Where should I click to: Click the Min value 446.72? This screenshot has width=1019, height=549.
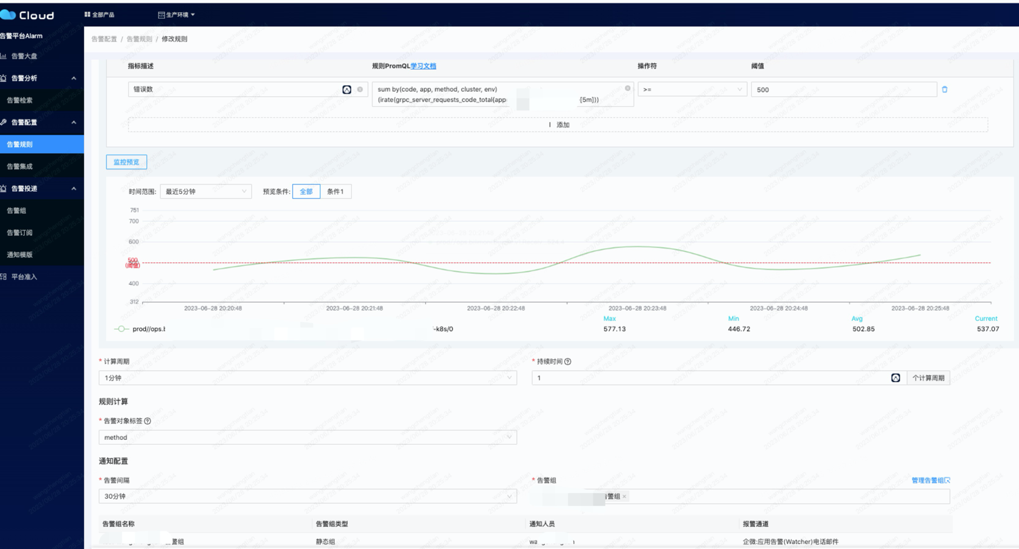click(739, 329)
